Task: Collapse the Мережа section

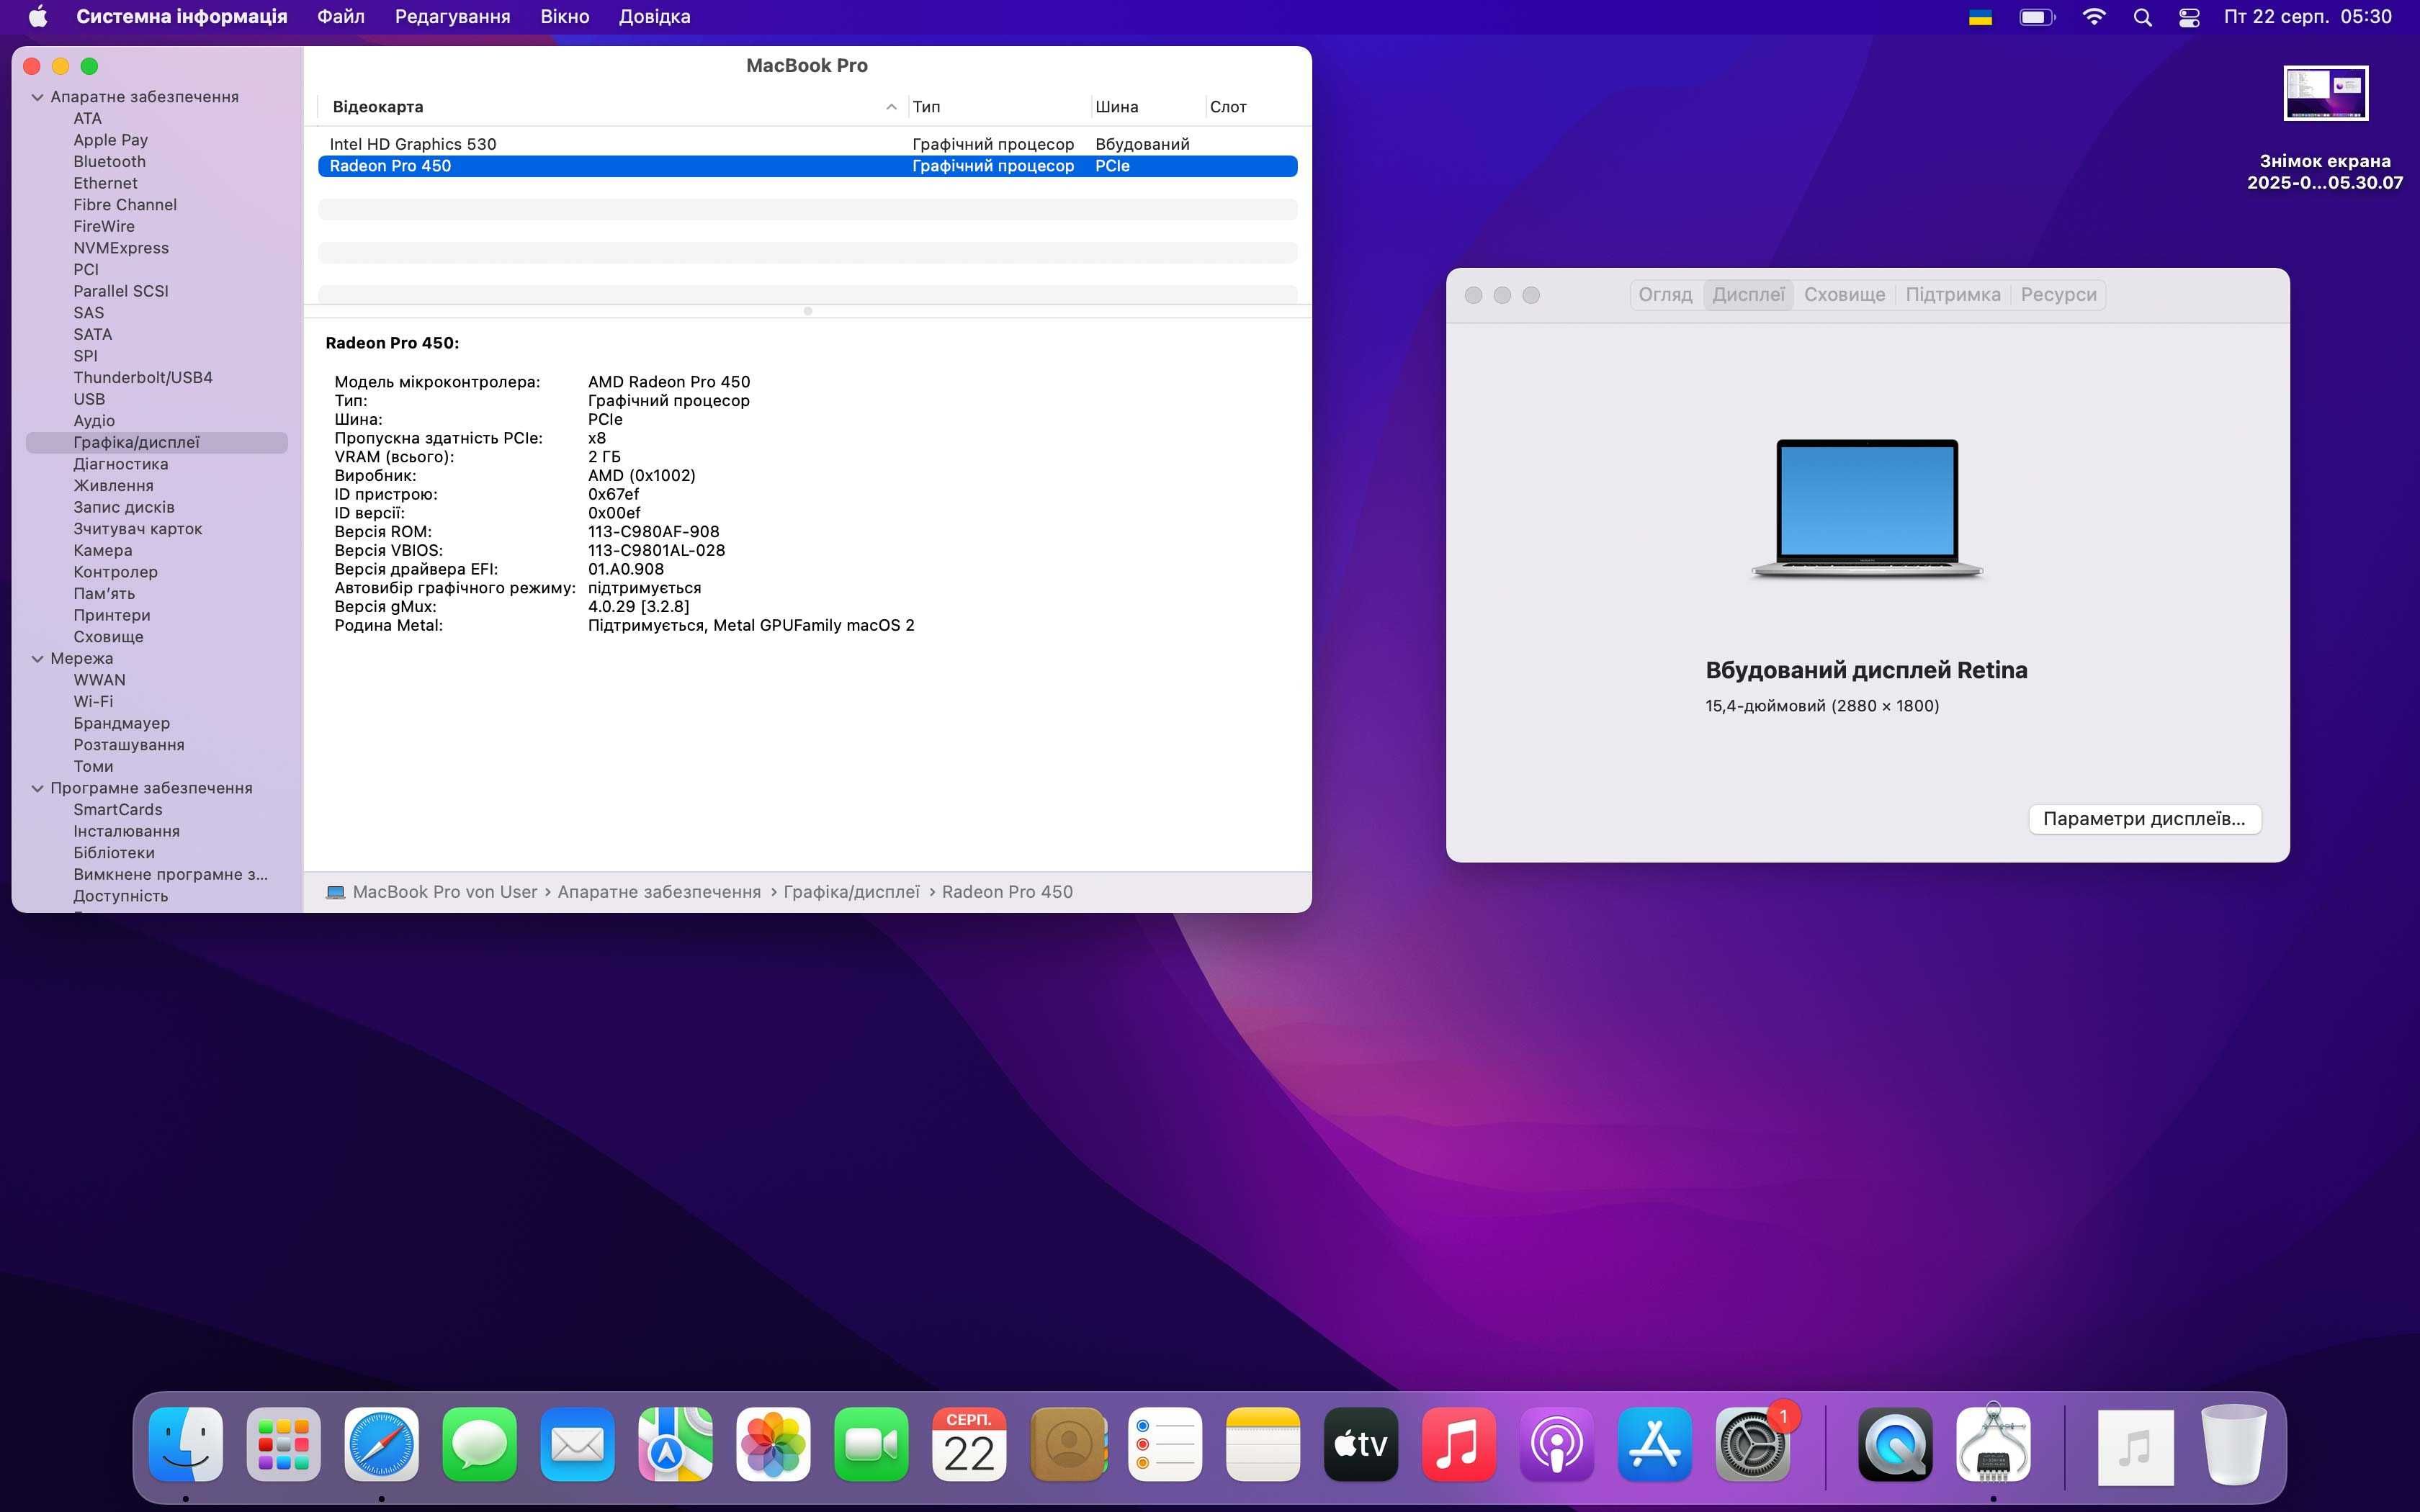Action: click(x=37, y=659)
